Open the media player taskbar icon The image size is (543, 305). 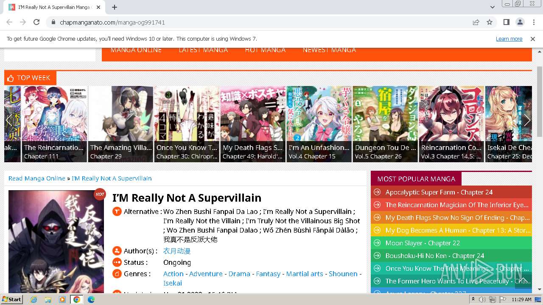tap(62, 299)
